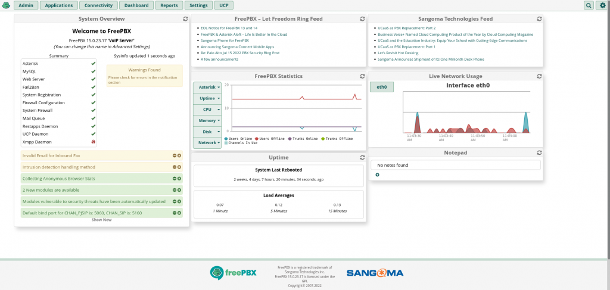Dismiss 2 New modules are available notice
This screenshot has width=610, height=290.
click(179, 190)
